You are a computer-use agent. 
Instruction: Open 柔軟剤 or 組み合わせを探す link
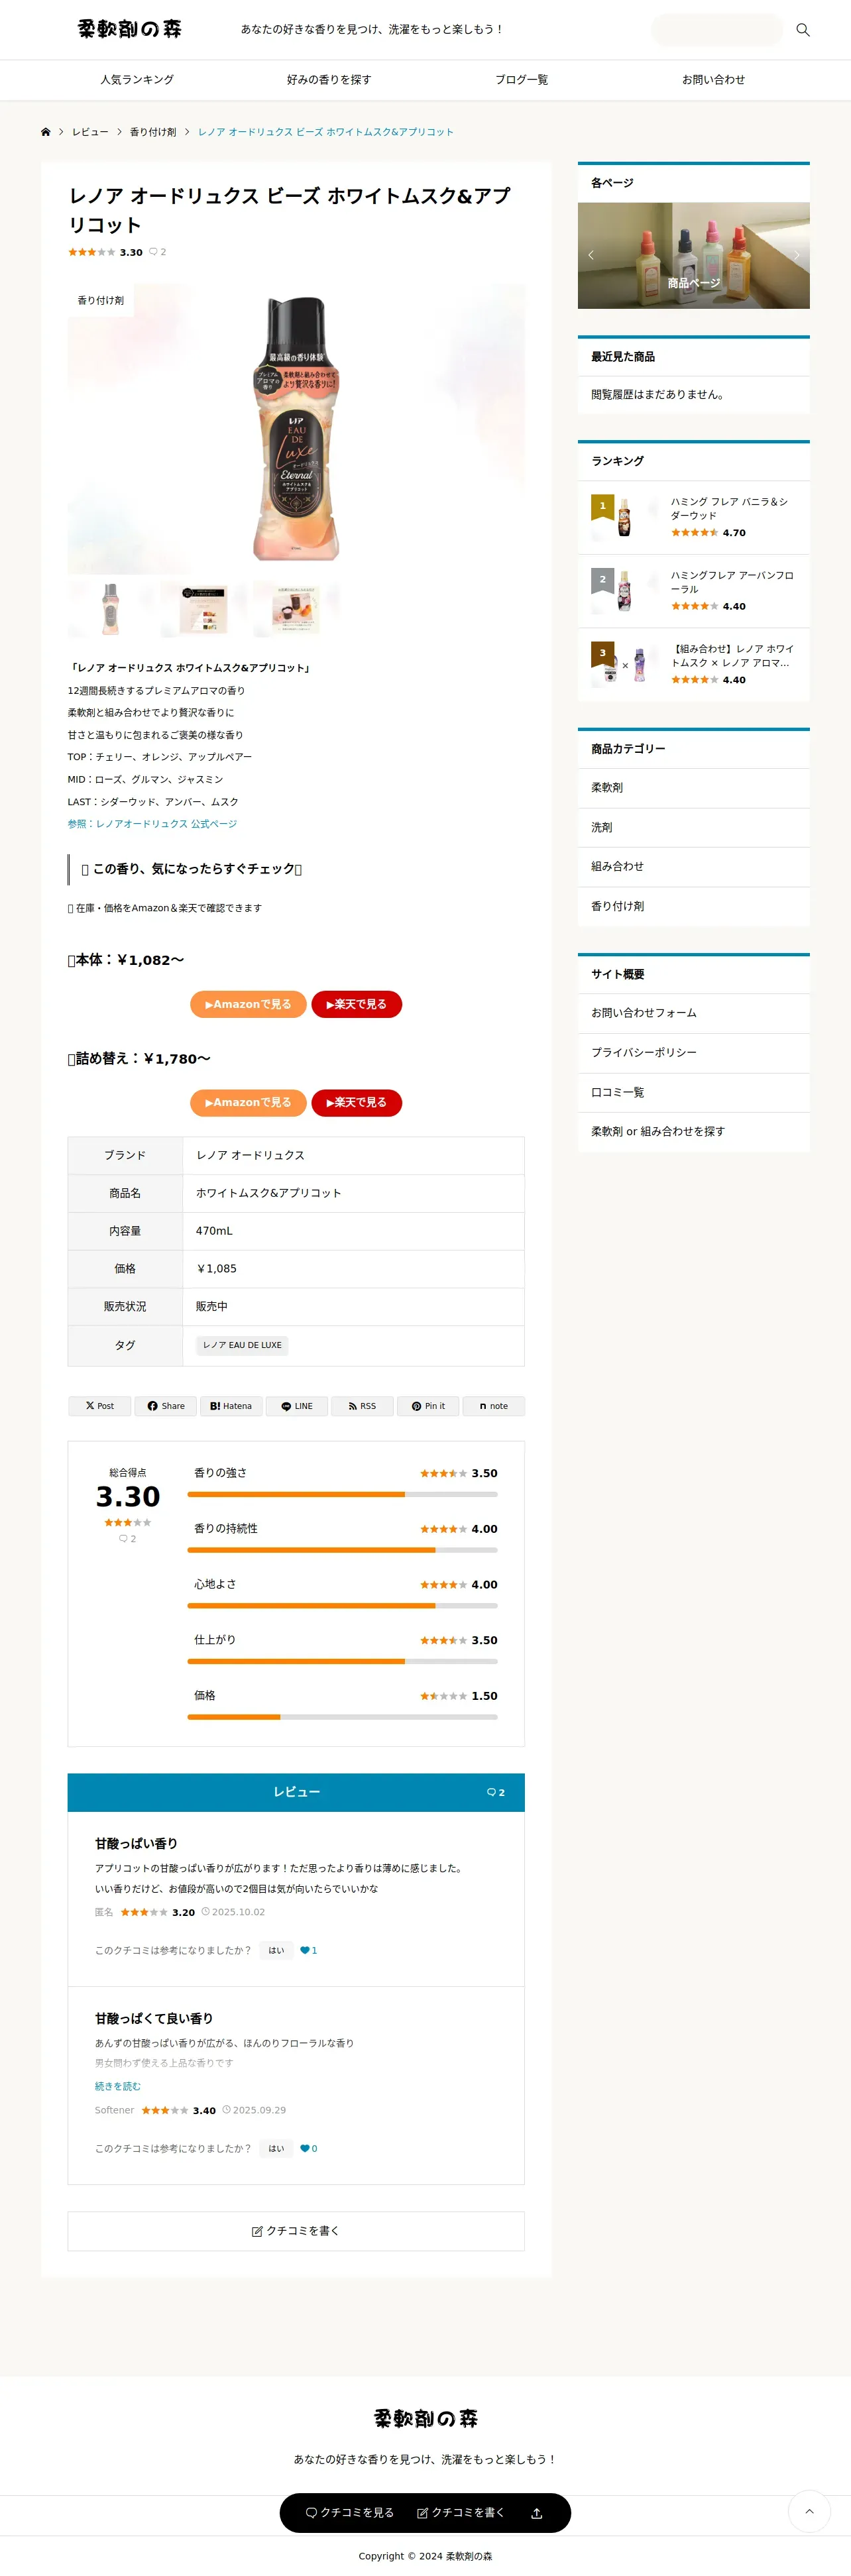pos(694,1132)
